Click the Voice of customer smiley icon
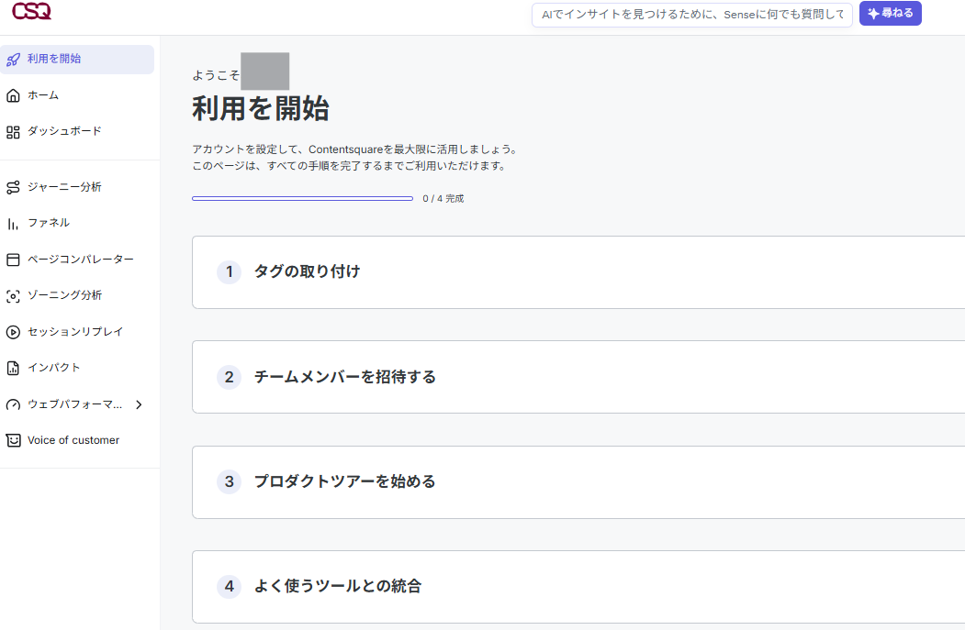This screenshot has width=965, height=630. point(13,440)
